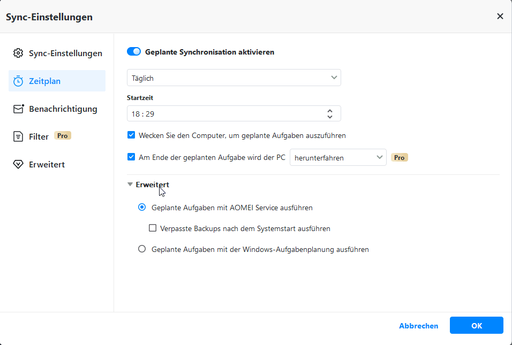Screen dimensions: 512x345
Task: Uncheck Am Ende der geplanten Aufgabe checkbox
Action: click(131, 157)
